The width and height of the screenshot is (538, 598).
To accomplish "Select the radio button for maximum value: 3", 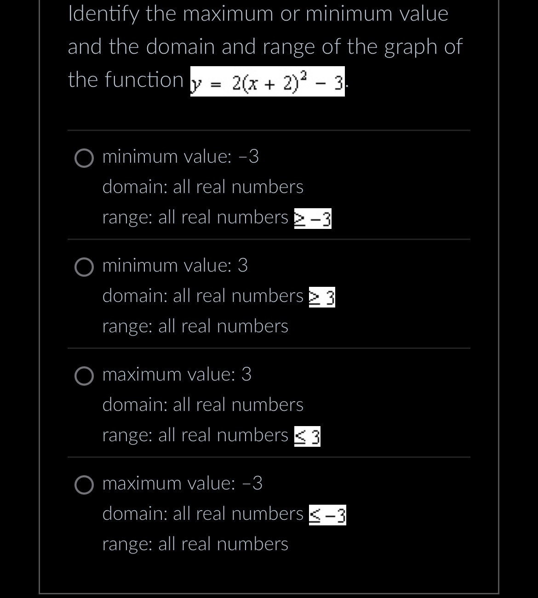I will (x=84, y=376).
